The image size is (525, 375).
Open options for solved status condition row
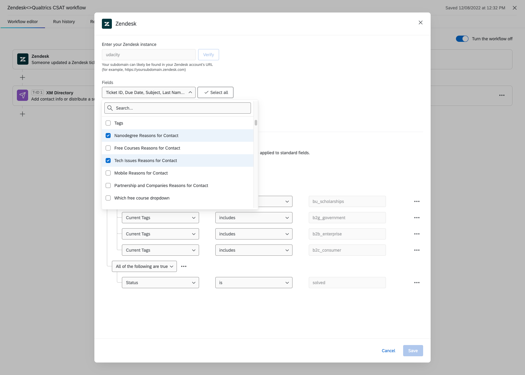point(417,283)
